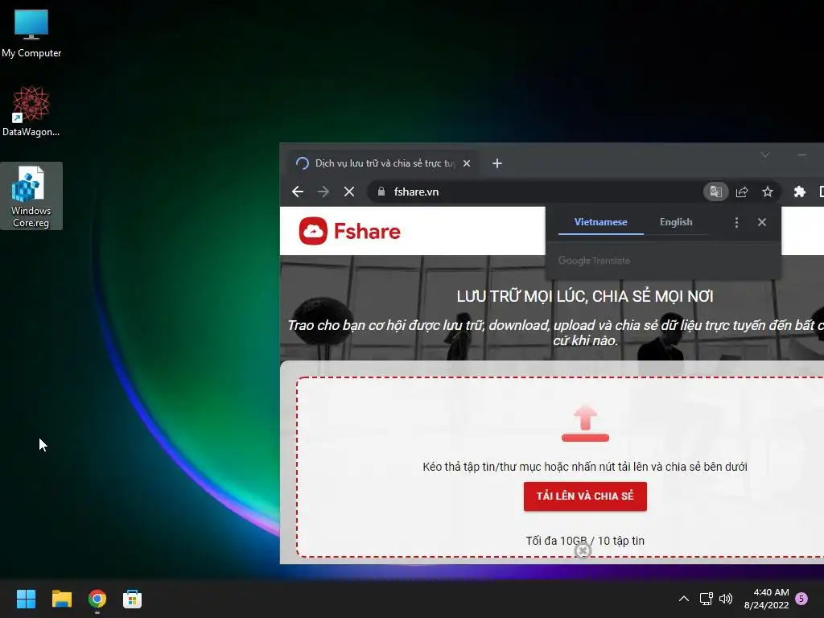Click the small gray X circle below upload box
The image size is (824, 618).
click(x=583, y=550)
